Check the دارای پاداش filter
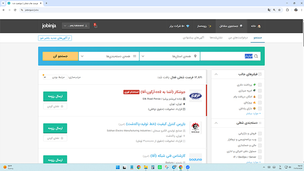This screenshot has width=304, height=171. (x=260, y=109)
